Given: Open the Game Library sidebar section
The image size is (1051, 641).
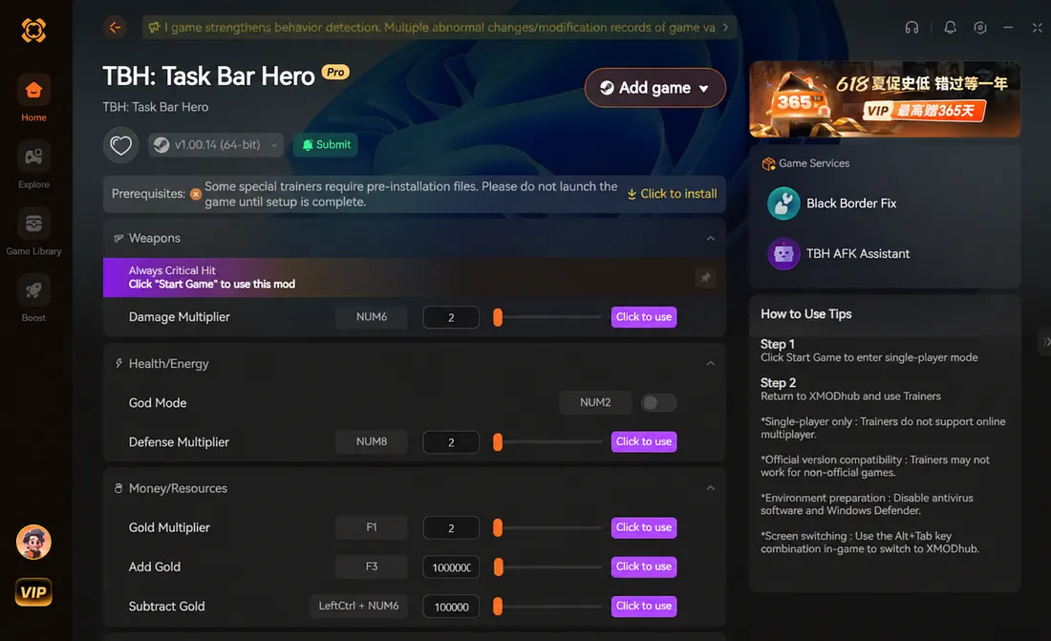Looking at the screenshot, I should [x=33, y=232].
